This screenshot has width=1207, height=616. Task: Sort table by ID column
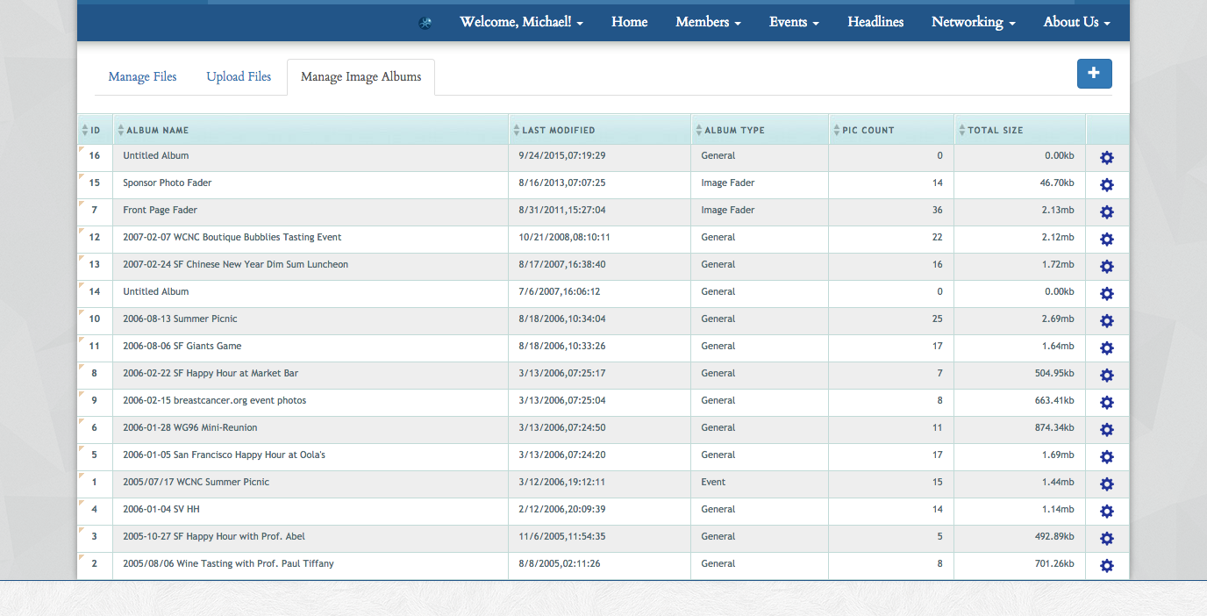[x=95, y=130]
